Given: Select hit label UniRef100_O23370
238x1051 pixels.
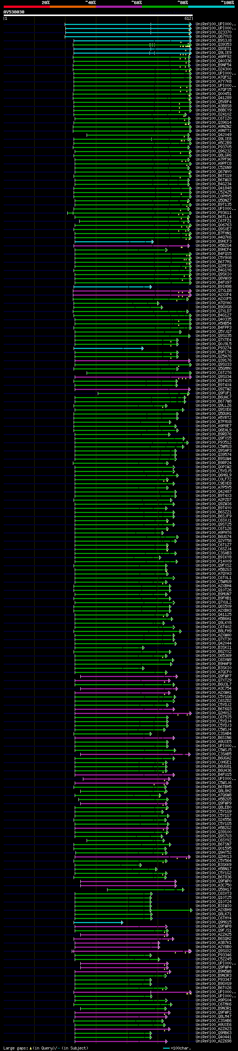Looking at the screenshot, I should [x=213, y=32].
